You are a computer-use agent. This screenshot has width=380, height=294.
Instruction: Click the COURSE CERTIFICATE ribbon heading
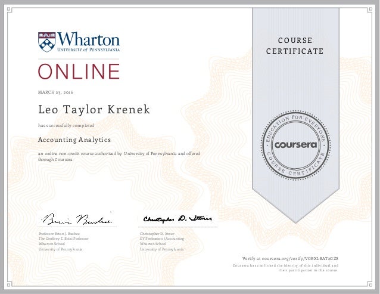[295, 45]
